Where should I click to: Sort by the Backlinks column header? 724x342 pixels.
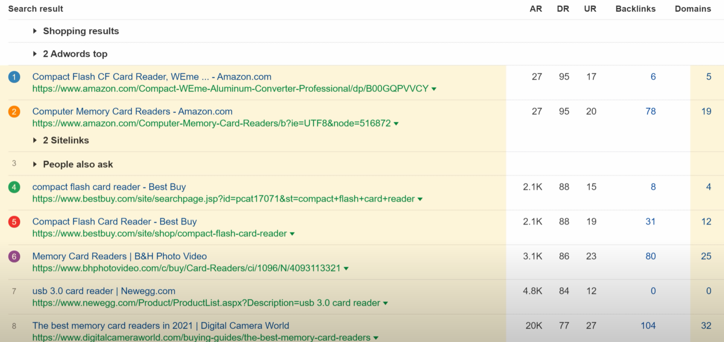635,9
